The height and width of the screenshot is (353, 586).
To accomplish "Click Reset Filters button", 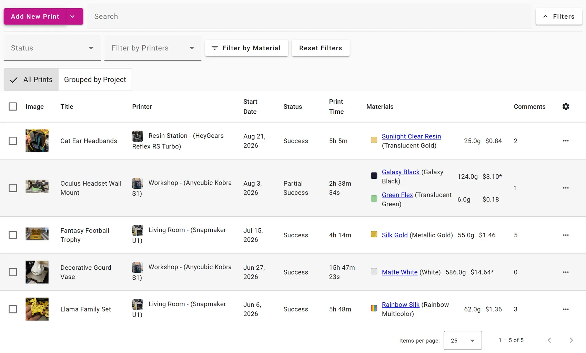I will 321,48.
